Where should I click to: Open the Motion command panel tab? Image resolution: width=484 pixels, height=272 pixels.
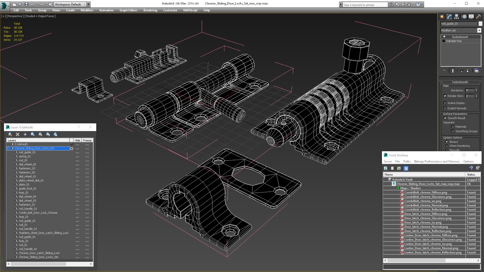pyautogui.click(x=464, y=17)
